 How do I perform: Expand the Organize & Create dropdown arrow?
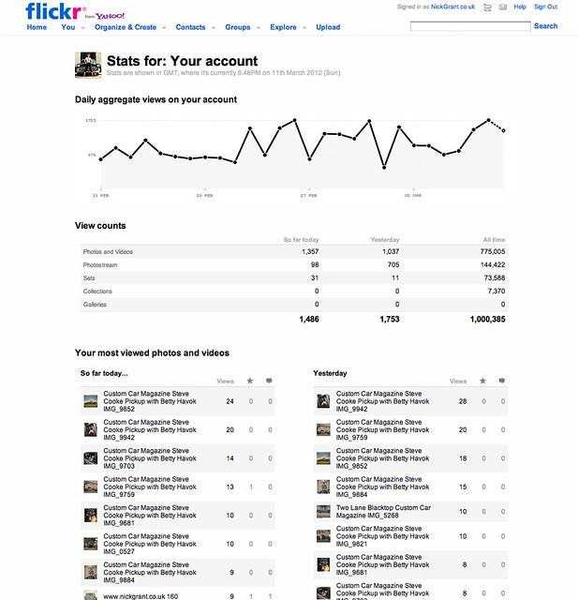coord(163,28)
